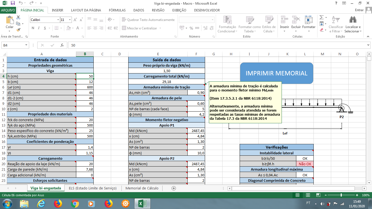
Task: Open the Name Box dropdown arrow
Action: (x=26, y=45)
